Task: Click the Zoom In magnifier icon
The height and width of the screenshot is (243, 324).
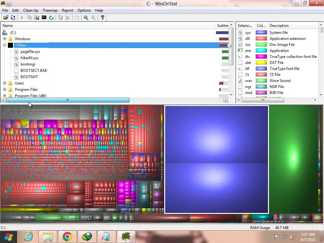Action: pos(86,18)
